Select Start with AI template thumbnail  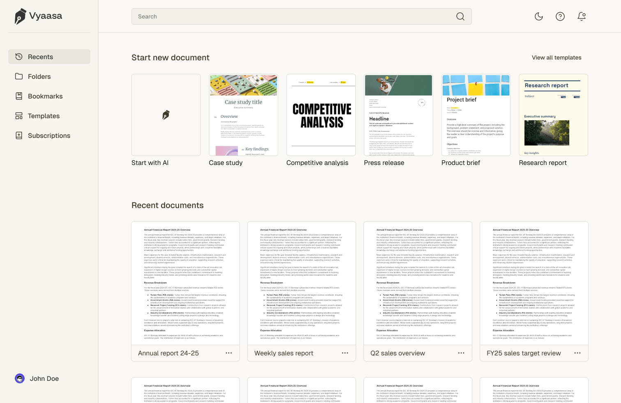[166, 115]
